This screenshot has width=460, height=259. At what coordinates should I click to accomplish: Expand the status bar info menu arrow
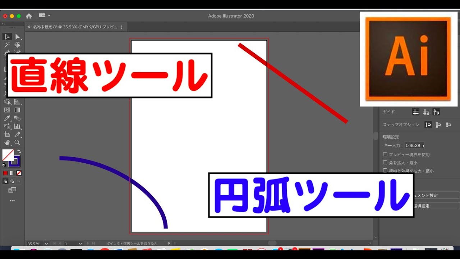169,244
